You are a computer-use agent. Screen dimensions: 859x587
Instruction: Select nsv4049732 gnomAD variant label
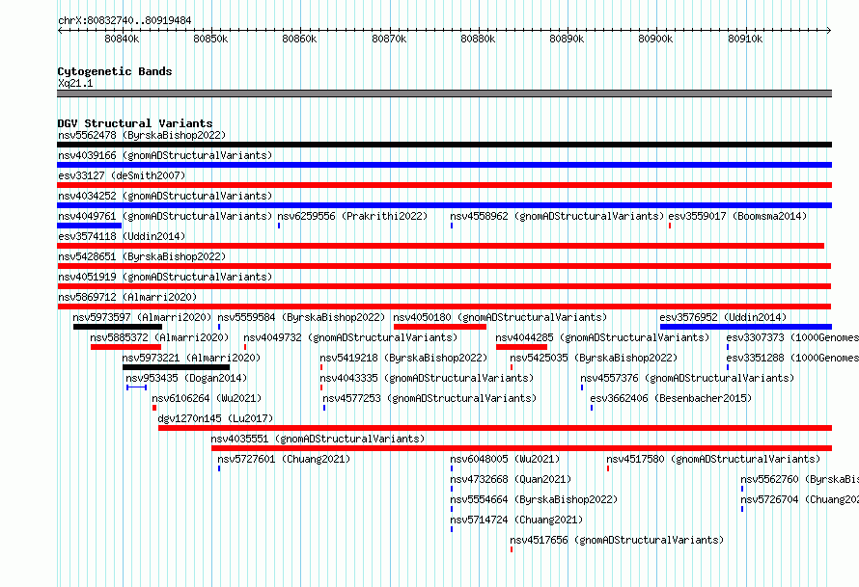click(350, 337)
